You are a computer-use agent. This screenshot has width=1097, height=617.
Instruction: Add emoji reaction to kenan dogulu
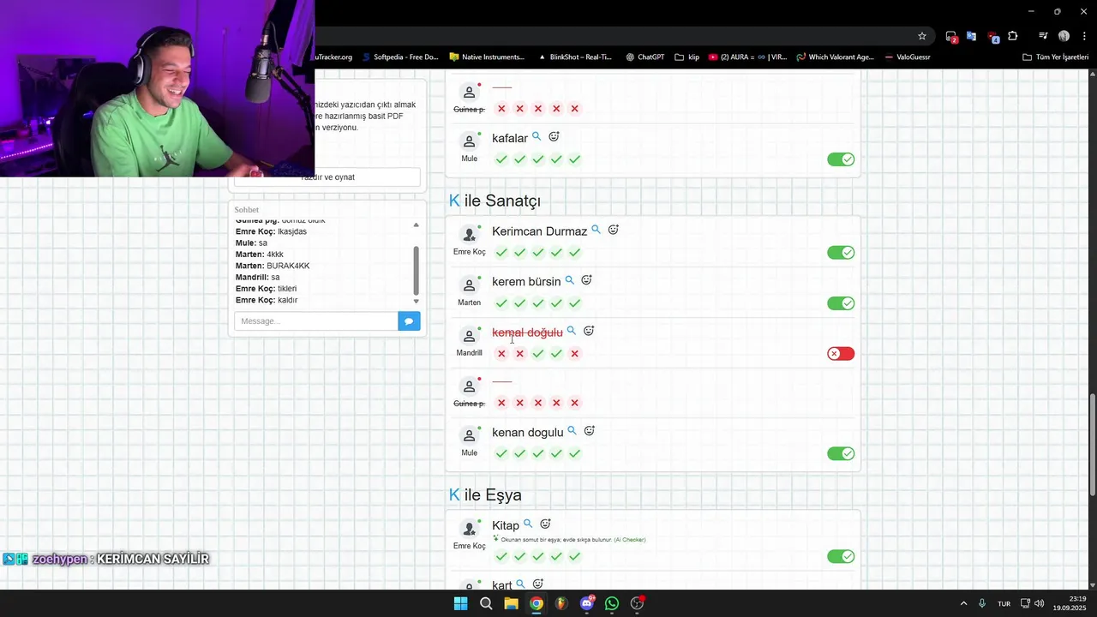click(x=590, y=431)
